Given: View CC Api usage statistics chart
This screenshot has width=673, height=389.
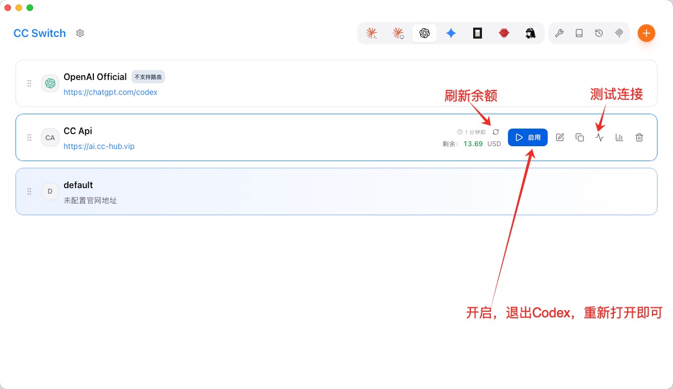Looking at the screenshot, I should click(x=619, y=137).
